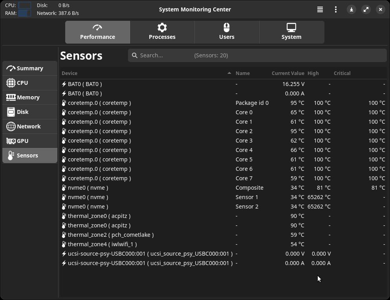
Task: Select the Performance tab
Action: 97,32
